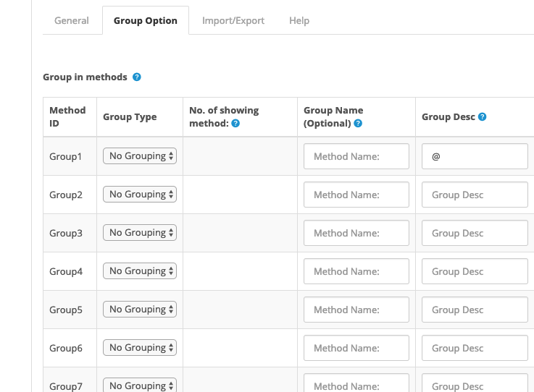534x392 pixels.
Task: Select the Group Option tab
Action: (x=146, y=20)
